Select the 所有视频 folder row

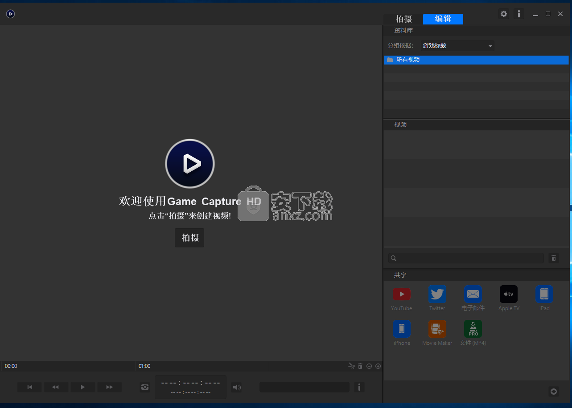click(x=476, y=60)
